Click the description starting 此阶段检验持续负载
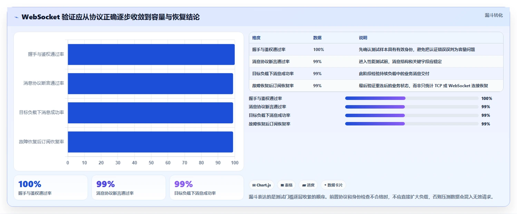The height and width of the screenshot is (214, 517). (x=394, y=74)
